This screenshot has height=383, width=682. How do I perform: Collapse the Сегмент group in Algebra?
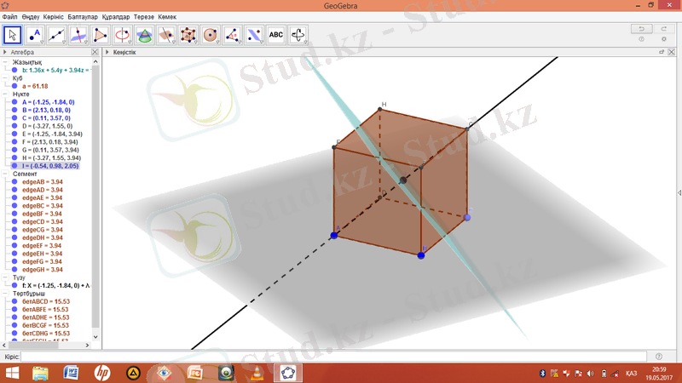click(7, 174)
